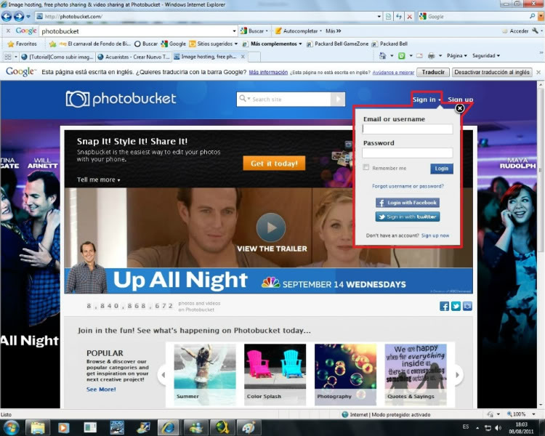Open the Página menu
This screenshot has height=436, width=545.
pyautogui.click(x=457, y=56)
